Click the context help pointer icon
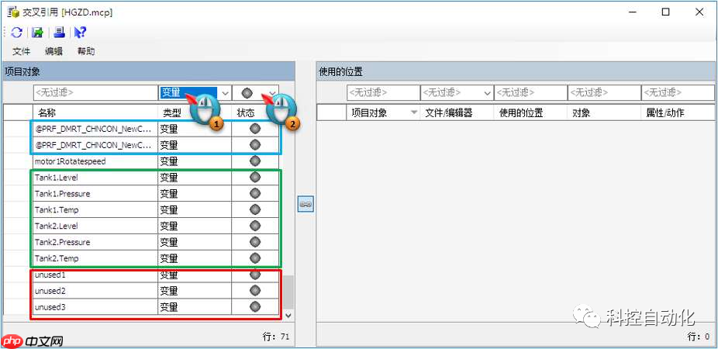This screenshot has height=349, width=718. 80,32
